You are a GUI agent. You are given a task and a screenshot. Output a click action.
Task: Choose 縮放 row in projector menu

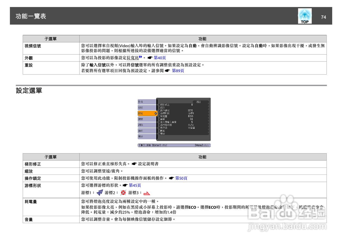184,108
